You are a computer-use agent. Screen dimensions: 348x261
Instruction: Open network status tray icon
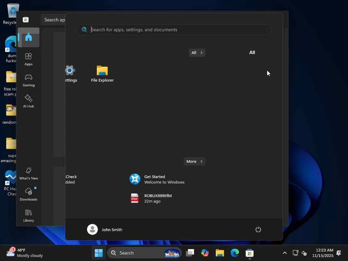pos(295,253)
